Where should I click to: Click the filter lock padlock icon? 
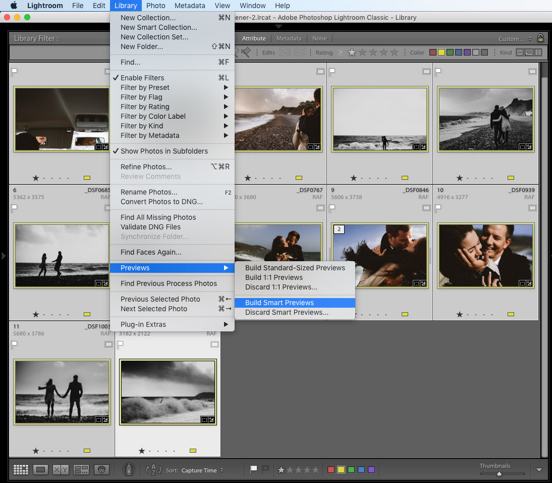(540, 38)
